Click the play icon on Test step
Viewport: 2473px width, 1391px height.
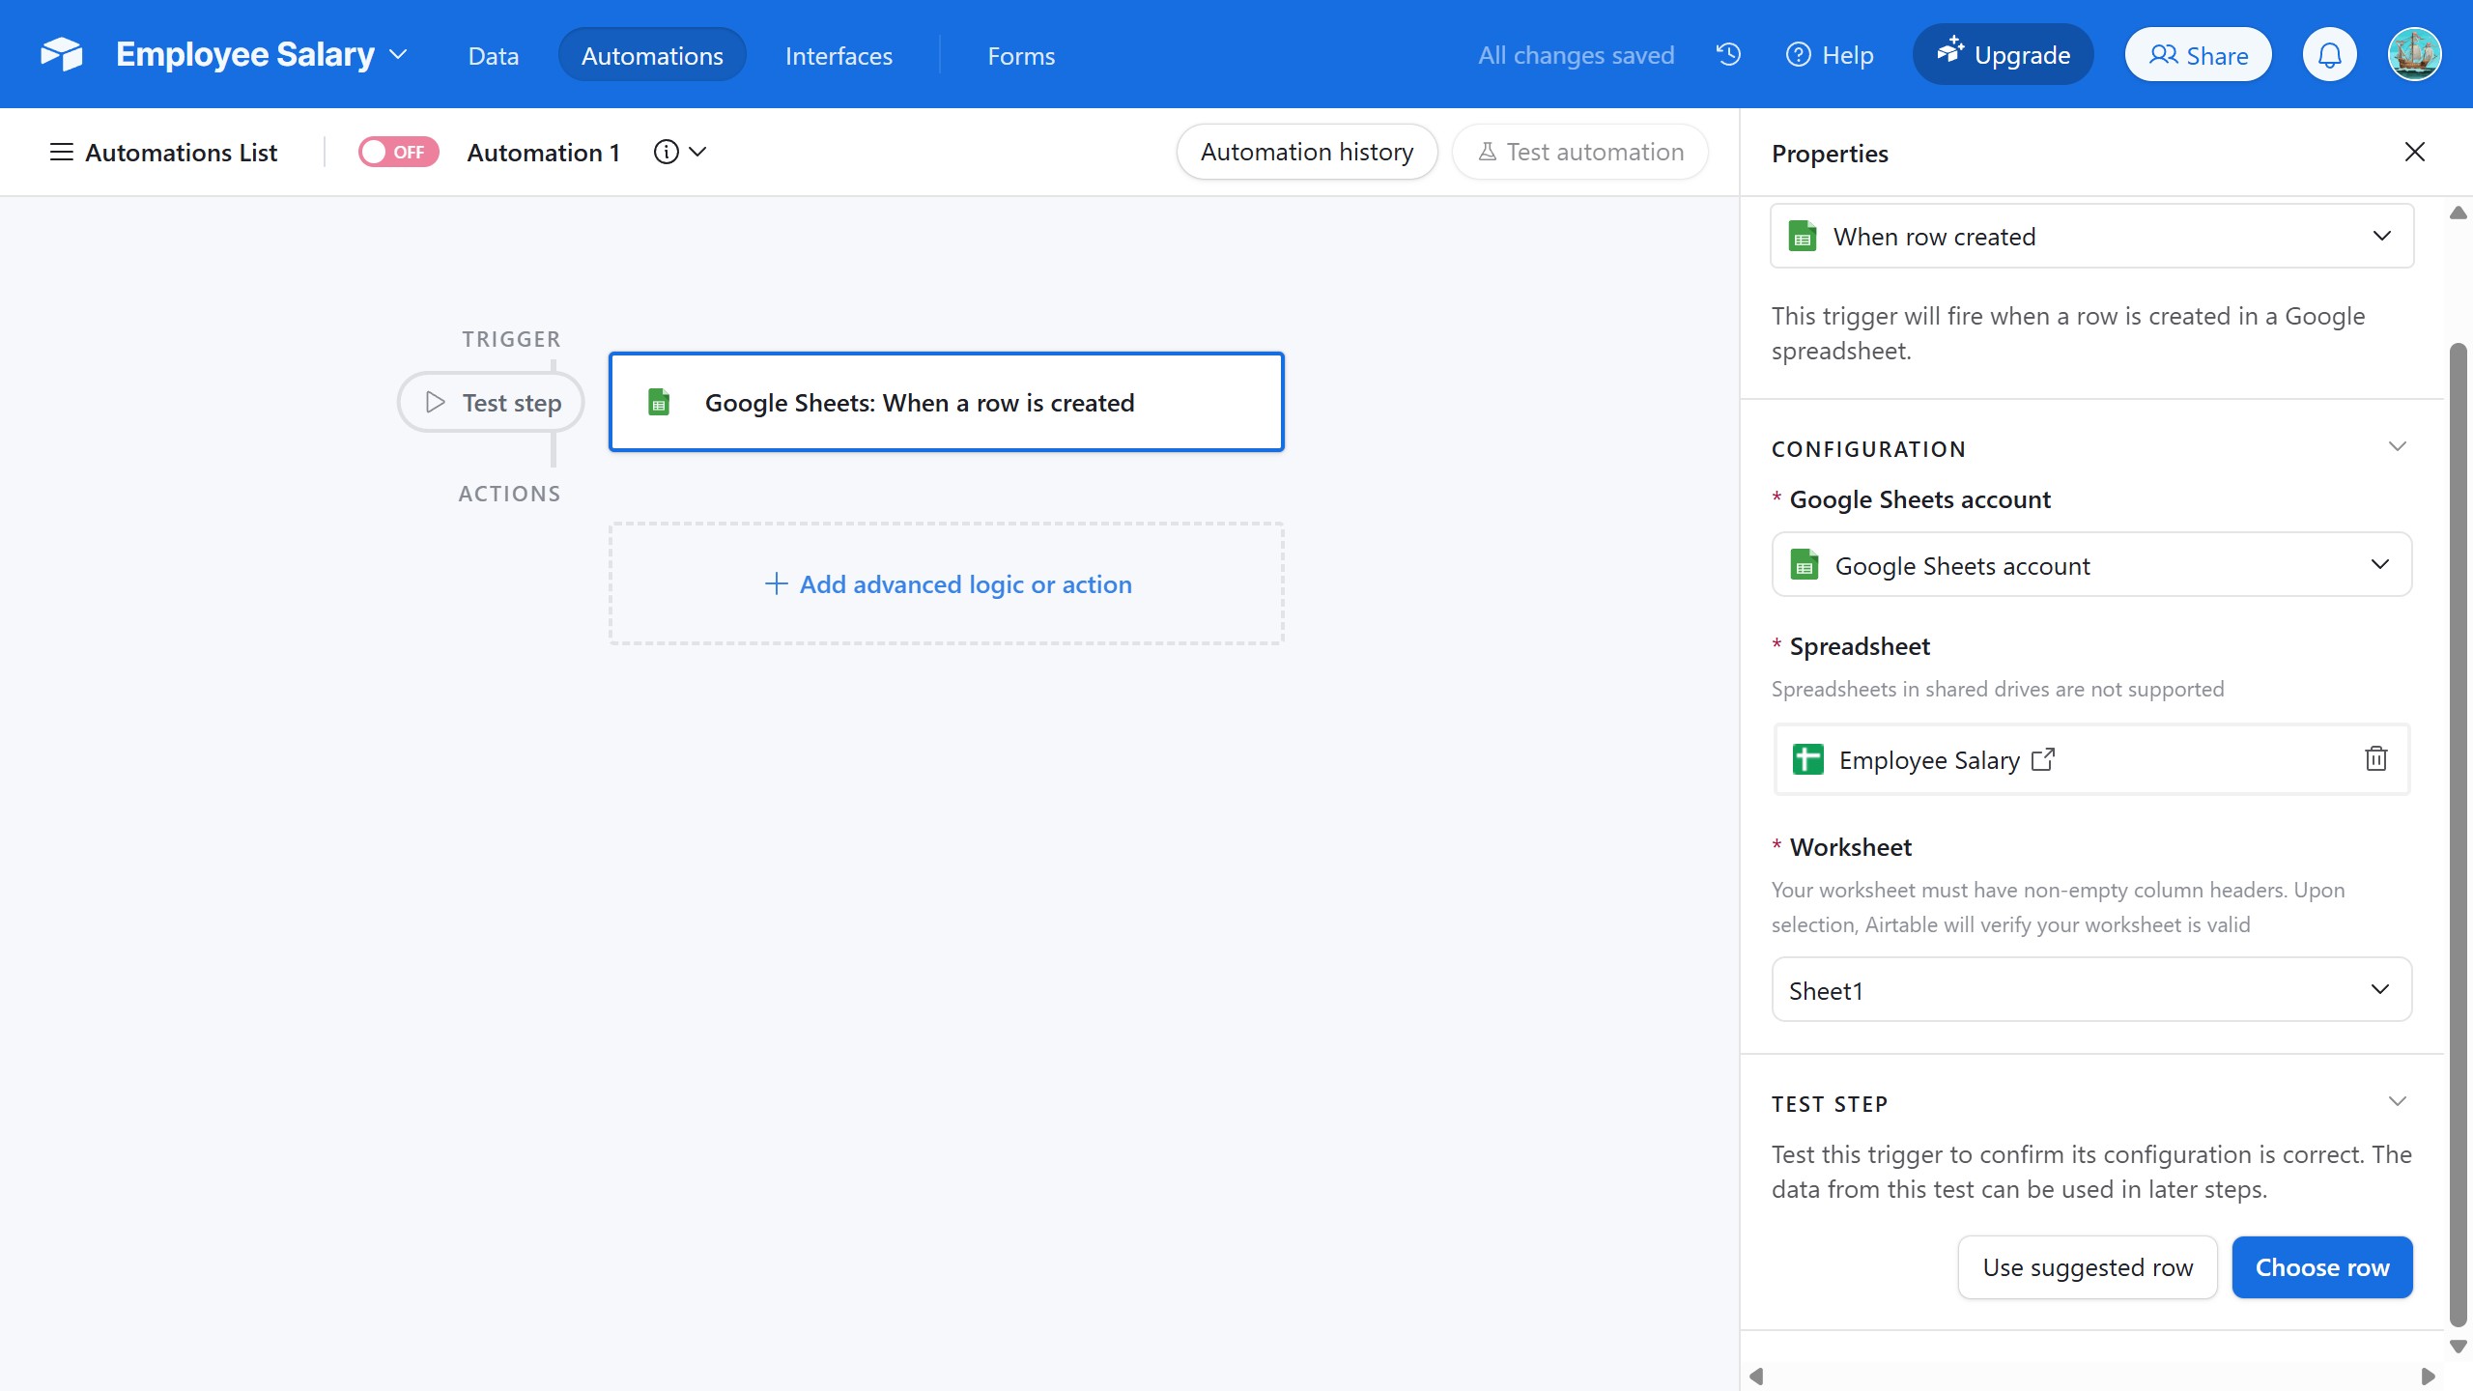[x=435, y=402]
